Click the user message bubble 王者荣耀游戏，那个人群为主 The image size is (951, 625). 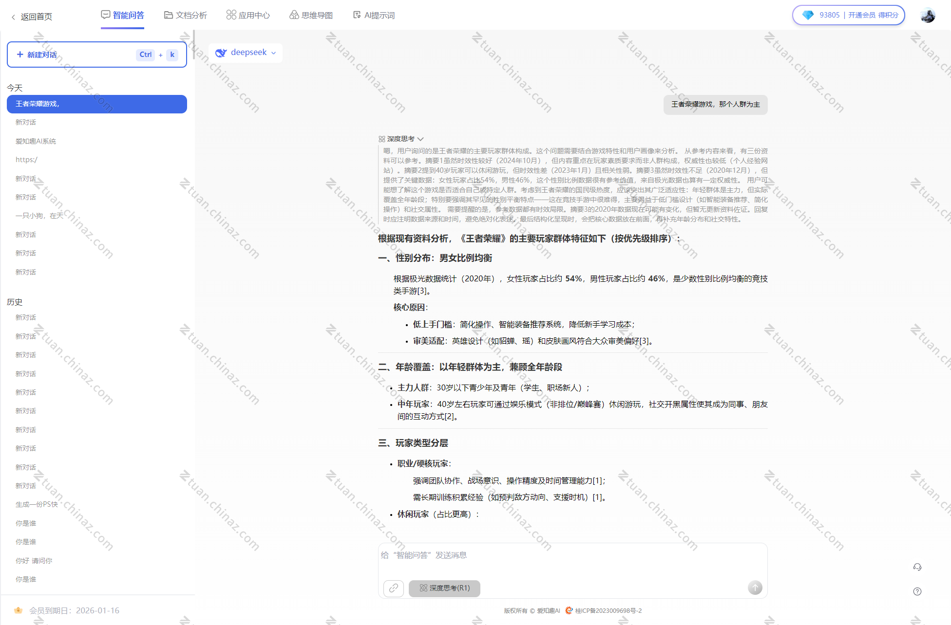tap(716, 105)
